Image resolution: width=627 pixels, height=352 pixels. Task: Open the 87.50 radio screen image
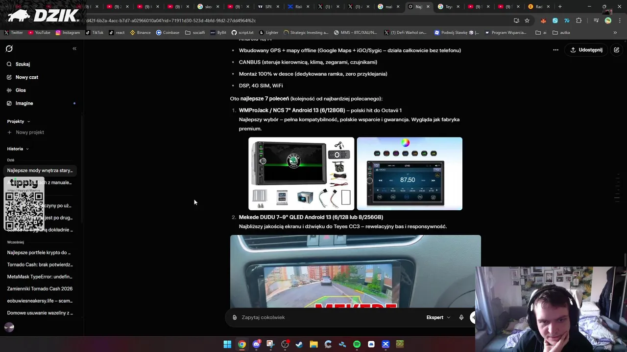pyautogui.click(x=410, y=174)
